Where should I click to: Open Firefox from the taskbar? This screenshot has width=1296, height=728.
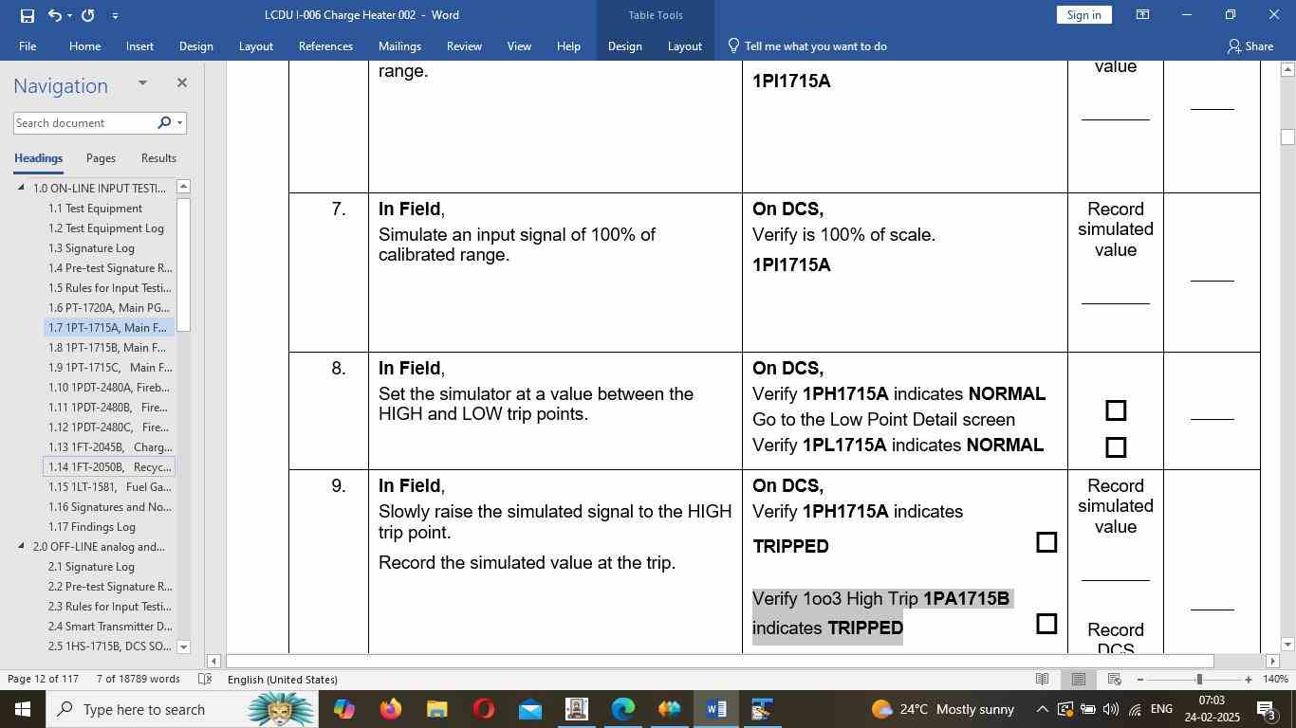pyautogui.click(x=390, y=709)
